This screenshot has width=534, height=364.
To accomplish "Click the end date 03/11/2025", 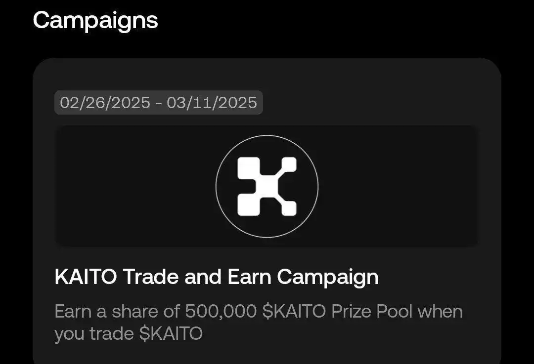I will click(x=212, y=102).
